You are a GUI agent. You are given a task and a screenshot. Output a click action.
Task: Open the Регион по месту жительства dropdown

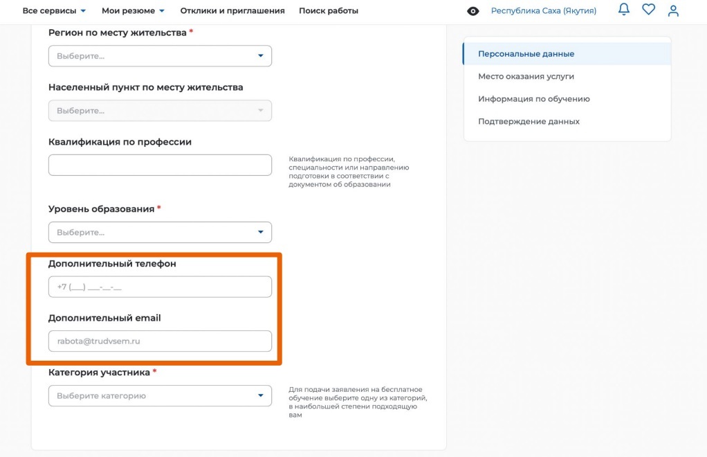coord(160,56)
